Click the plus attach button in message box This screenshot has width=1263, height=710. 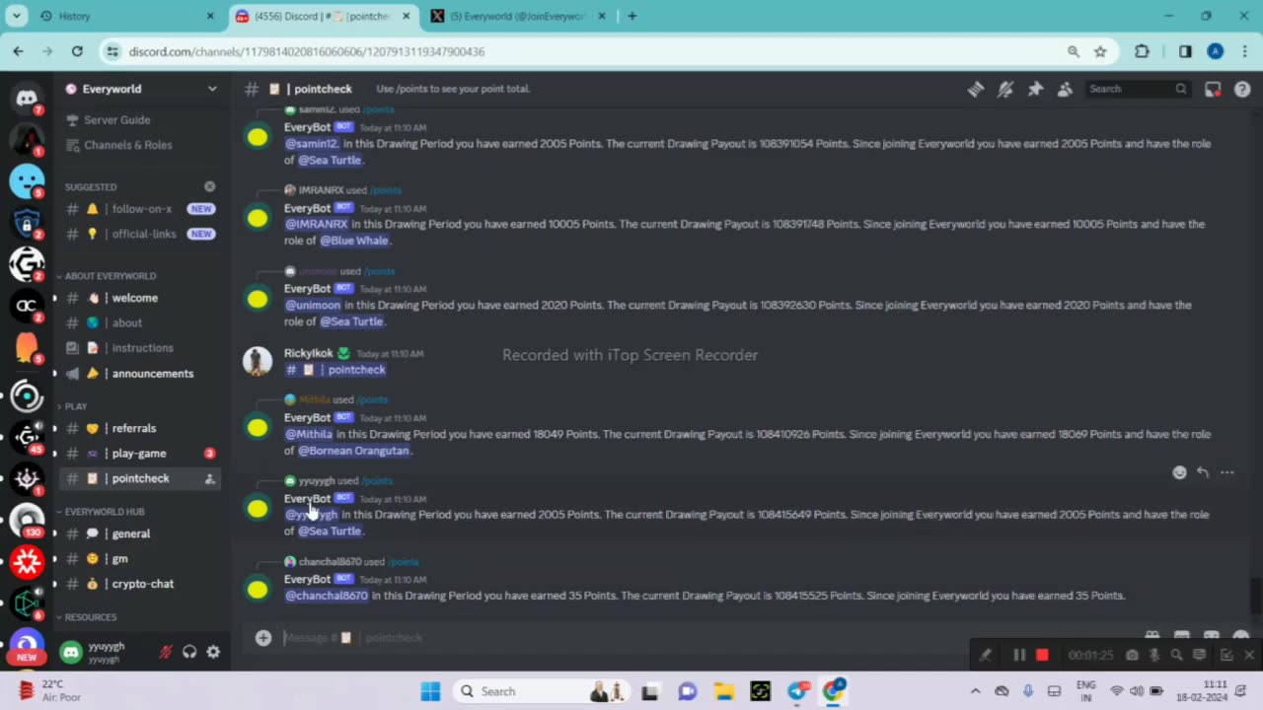click(263, 638)
